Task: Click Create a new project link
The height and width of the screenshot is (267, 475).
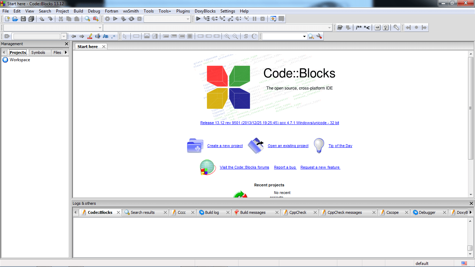Action: coord(225,146)
